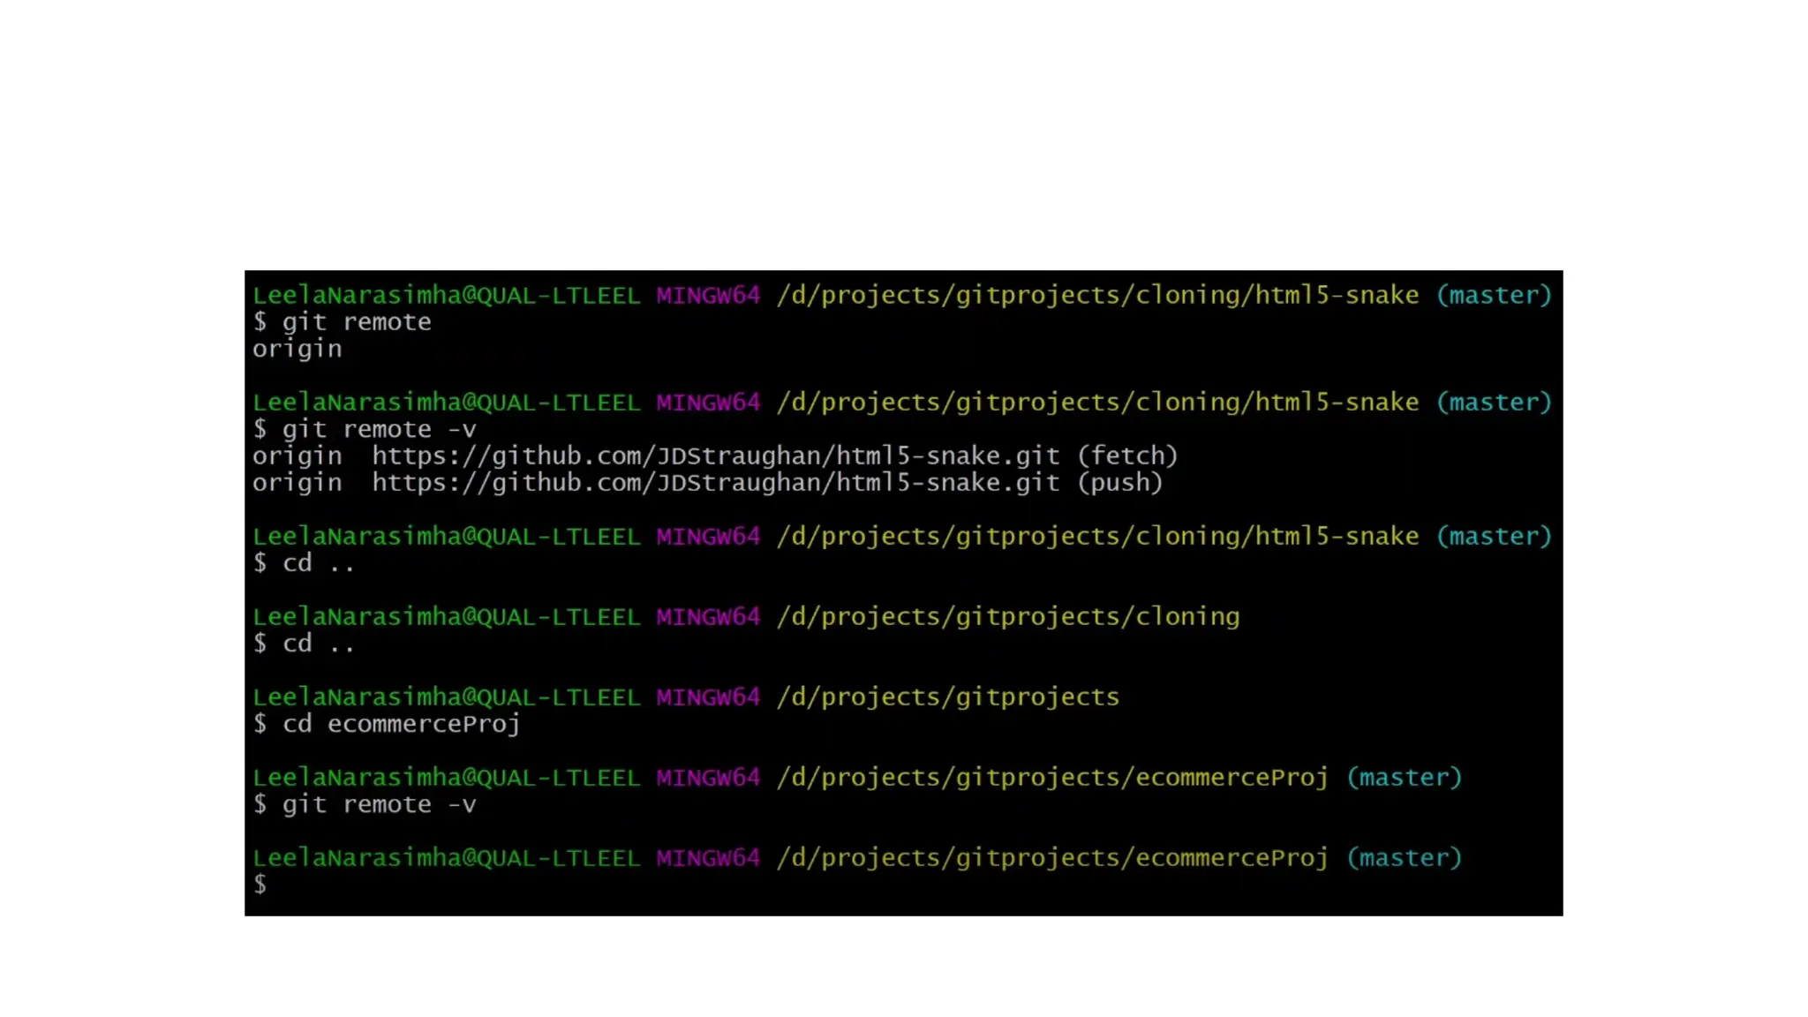The width and height of the screenshot is (1808, 1017).
Task: Click the '/d/projects/gitprojects/cloning' path text
Action: (1007, 617)
